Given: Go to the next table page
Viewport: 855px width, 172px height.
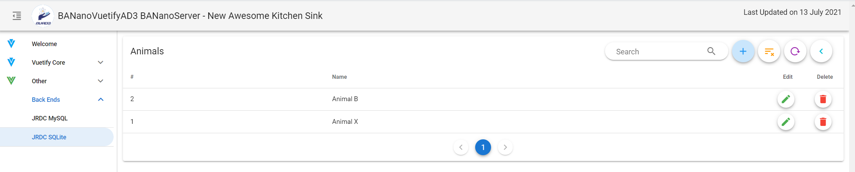Looking at the screenshot, I should point(505,147).
